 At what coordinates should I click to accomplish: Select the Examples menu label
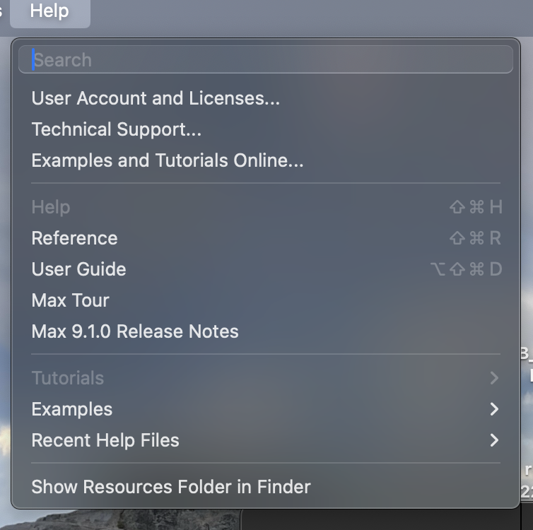[72, 409]
